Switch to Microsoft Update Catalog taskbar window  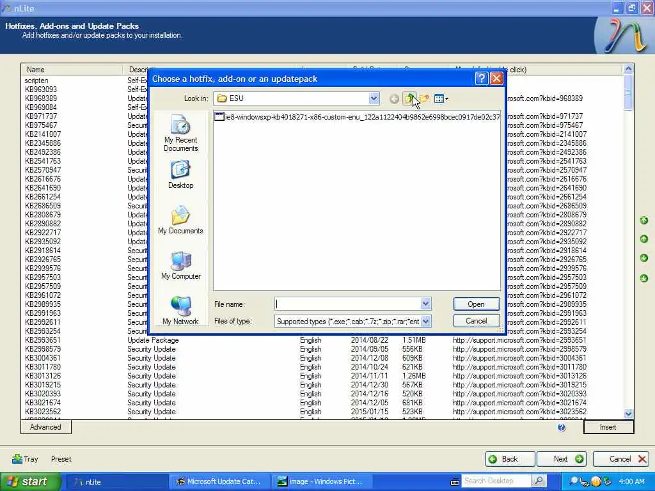click(220, 482)
